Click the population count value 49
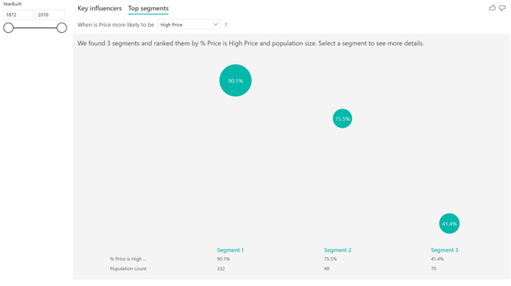 click(326, 268)
